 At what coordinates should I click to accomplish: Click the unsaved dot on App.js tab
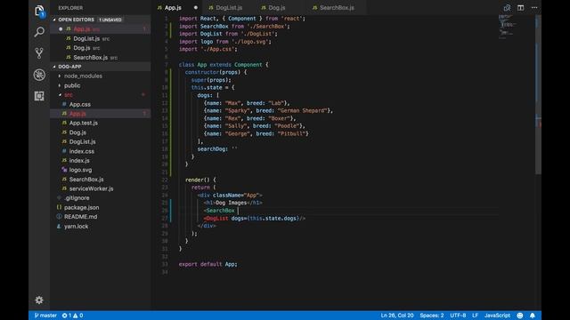(196, 8)
